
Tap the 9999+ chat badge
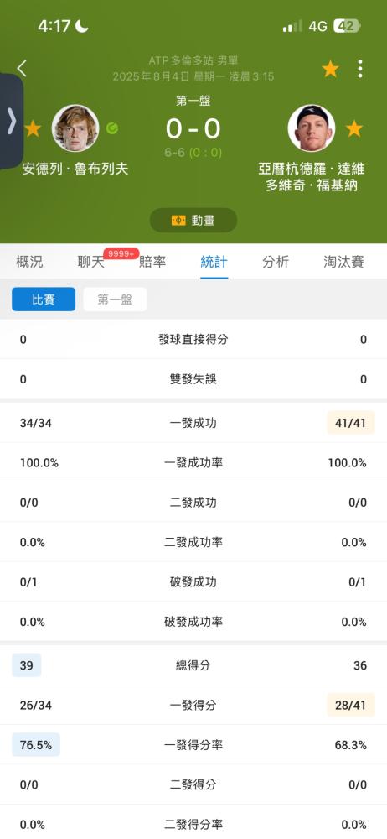click(121, 253)
